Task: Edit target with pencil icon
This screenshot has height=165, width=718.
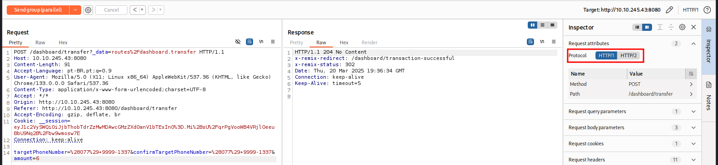Action: [670, 9]
